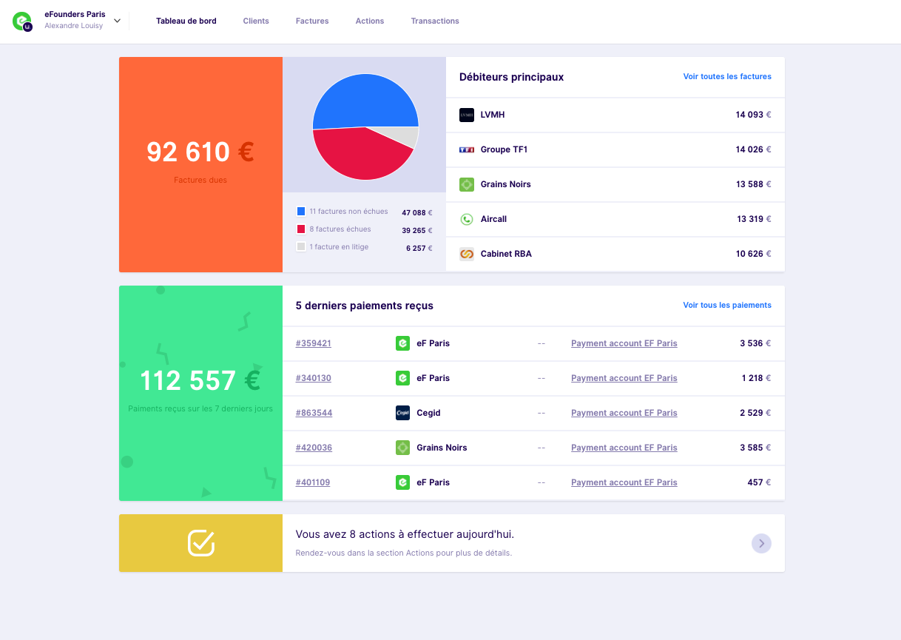Open Payment account EF Paris for #420036
The width and height of the screenshot is (901, 640).
click(x=624, y=448)
